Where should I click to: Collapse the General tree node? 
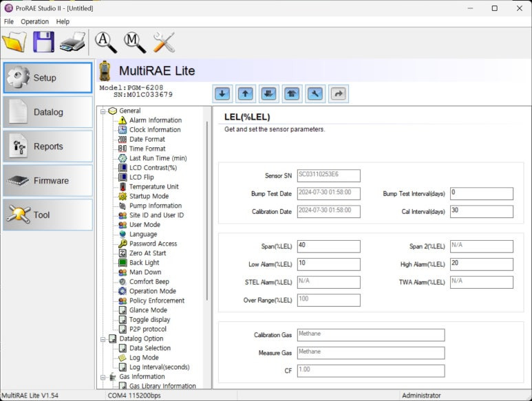(x=103, y=111)
